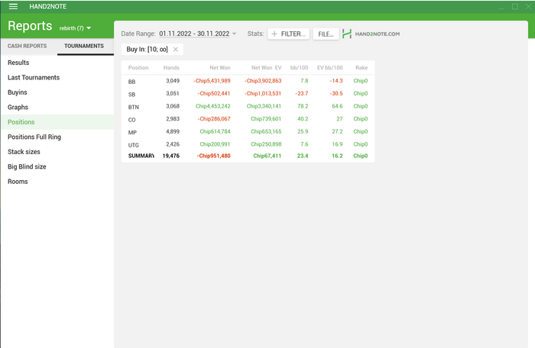The width and height of the screenshot is (535, 348).
Task: Select the BB position row
Action: [248, 81]
